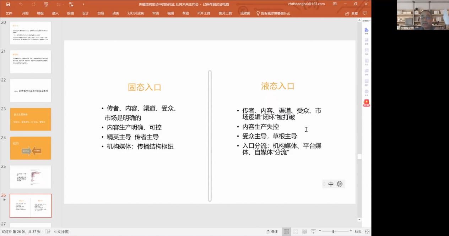This screenshot has height=236, width=449.
Task: Open the 插入 ribbon tab
Action: [55, 13]
